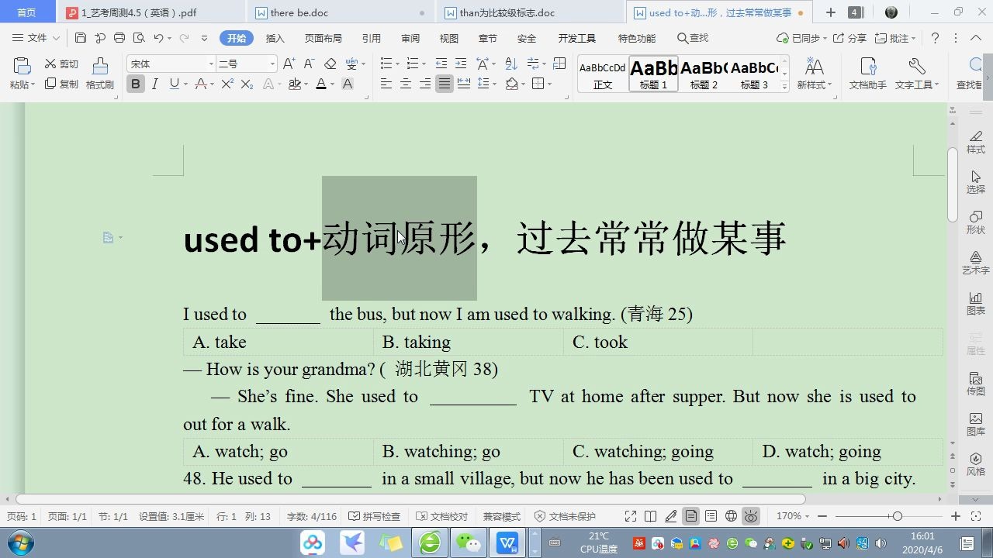993x558 pixels.
Task: Apply italic formatting
Action: 153,83
